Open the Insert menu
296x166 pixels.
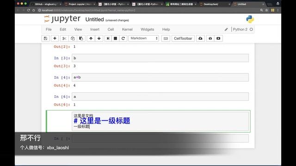coord(95,30)
